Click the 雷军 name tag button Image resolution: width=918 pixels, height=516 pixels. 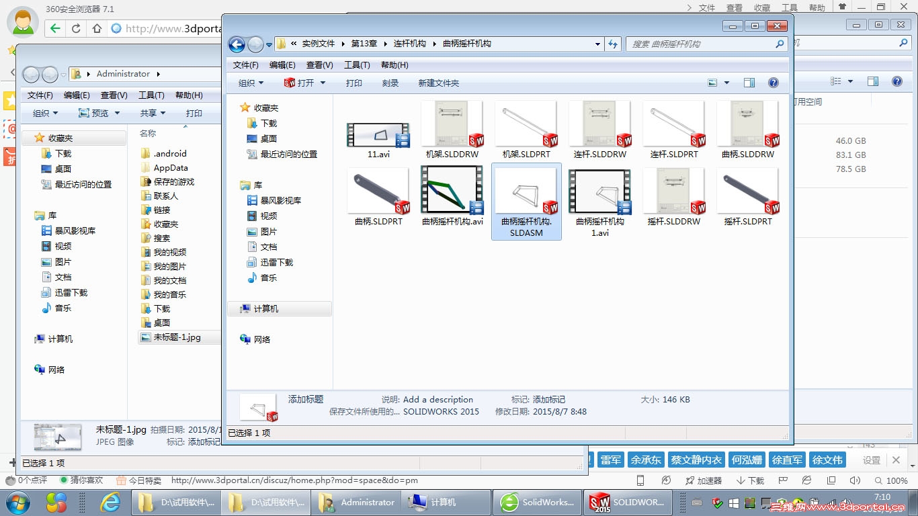click(x=611, y=460)
